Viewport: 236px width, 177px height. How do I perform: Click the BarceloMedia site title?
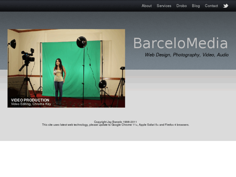click(180, 43)
